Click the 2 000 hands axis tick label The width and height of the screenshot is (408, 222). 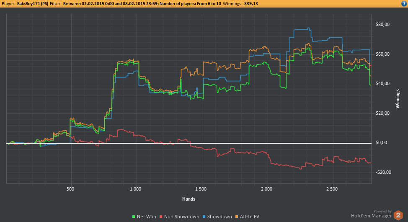click(266, 189)
